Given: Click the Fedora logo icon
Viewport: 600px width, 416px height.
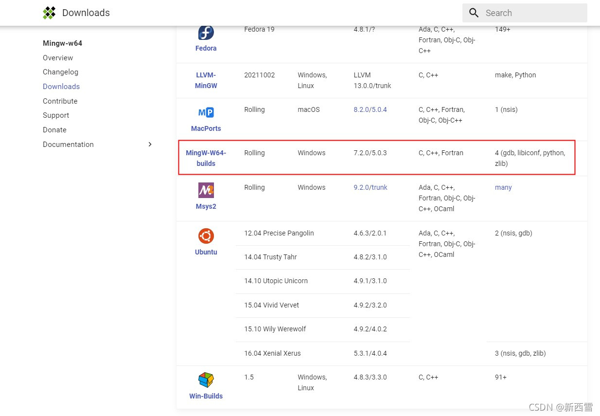Looking at the screenshot, I should (206, 33).
